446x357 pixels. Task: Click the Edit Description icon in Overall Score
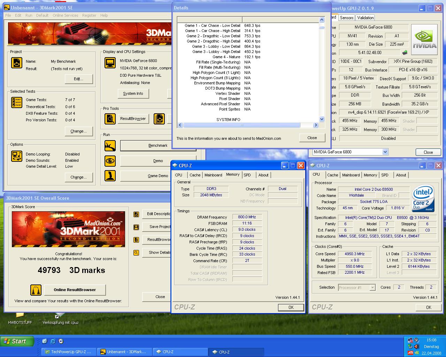pos(136,214)
